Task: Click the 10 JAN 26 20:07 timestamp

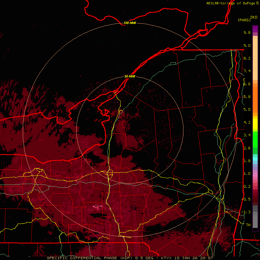Action: click(194, 258)
